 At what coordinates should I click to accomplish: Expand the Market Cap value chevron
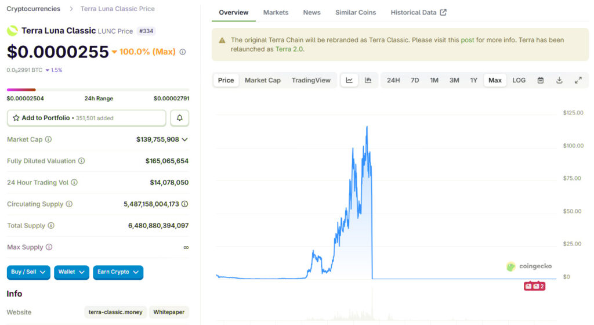tap(185, 139)
